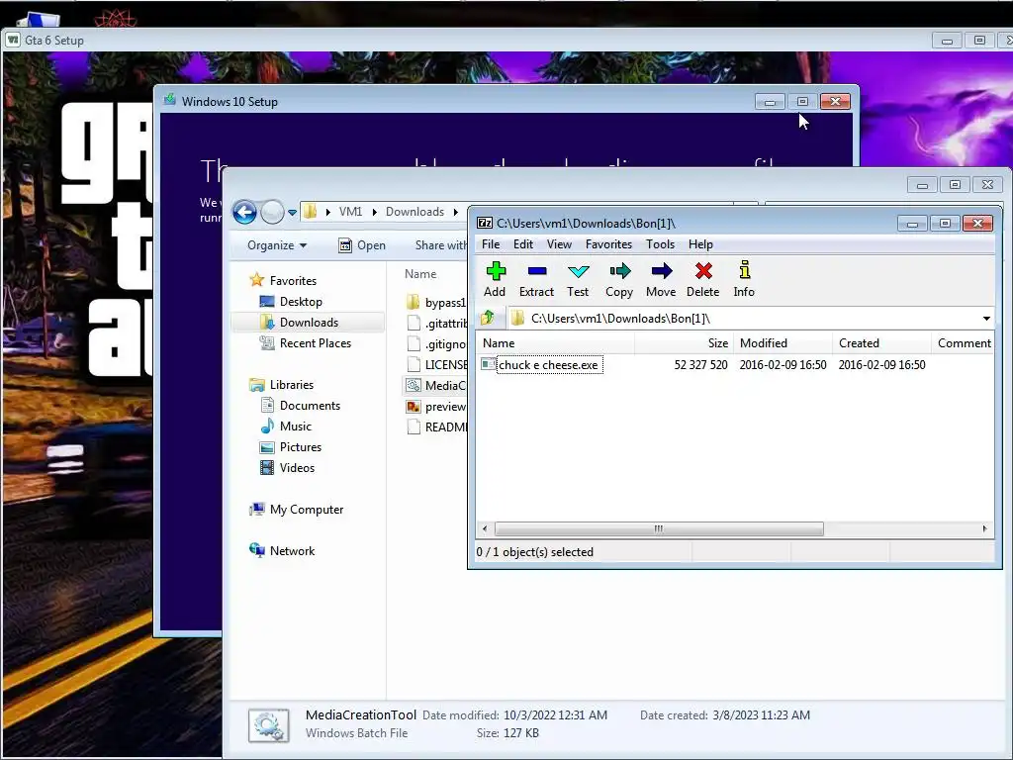Viewport: 1013px width, 760px height.
Task: Open the Help menu in 7-Zip
Action: [x=700, y=244]
